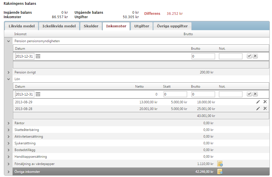Switch to Likvida medel tab
The width and height of the screenshot is (272, 177).
point(22,26)
